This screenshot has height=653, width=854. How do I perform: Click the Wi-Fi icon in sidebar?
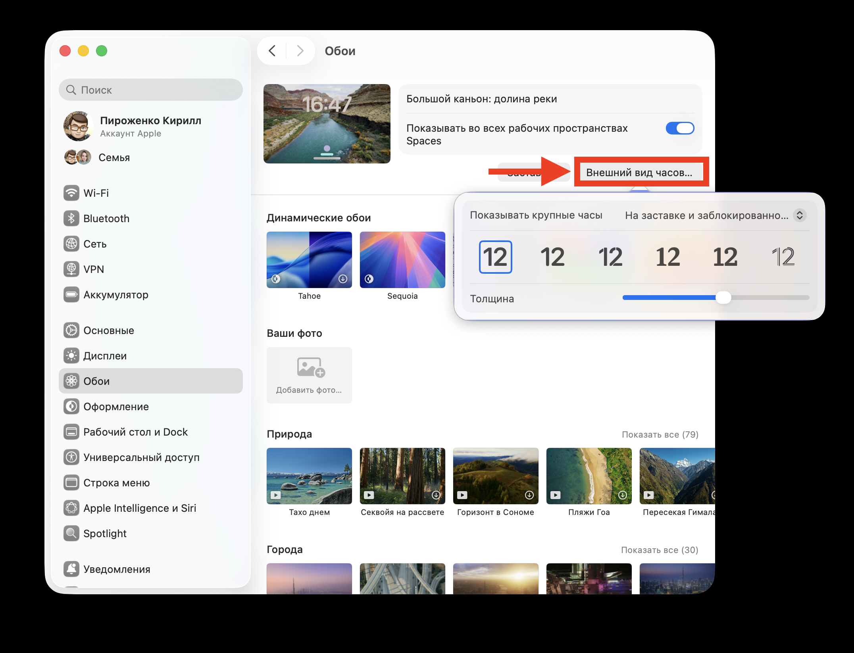tap(71, 193)
